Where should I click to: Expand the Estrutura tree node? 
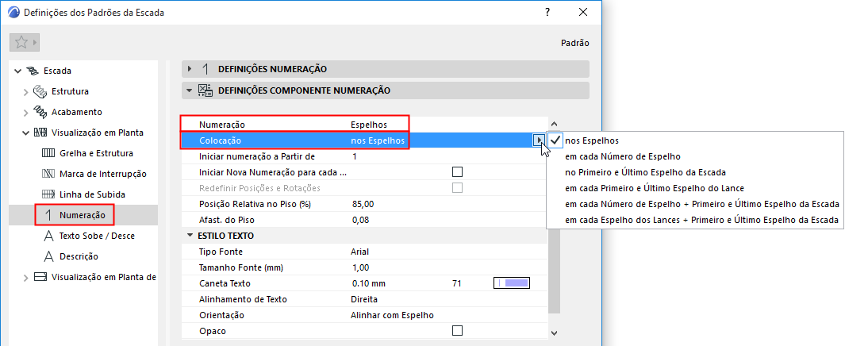(x=26, y=91)
